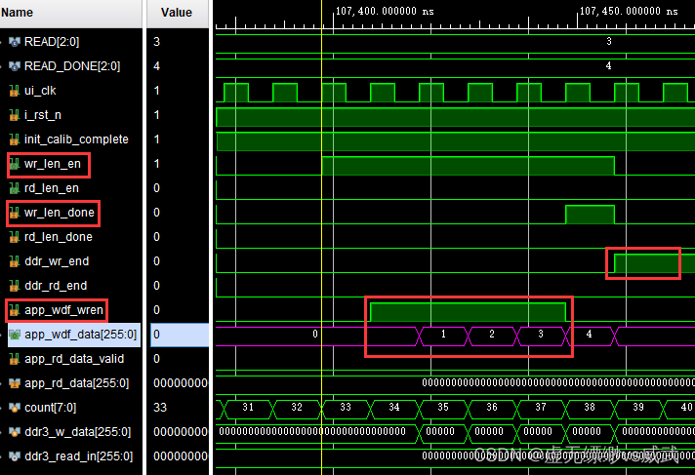Click the READ[2:0] bus icon
The width and height of the screenshot is (695, 475).
click(14, 42)
